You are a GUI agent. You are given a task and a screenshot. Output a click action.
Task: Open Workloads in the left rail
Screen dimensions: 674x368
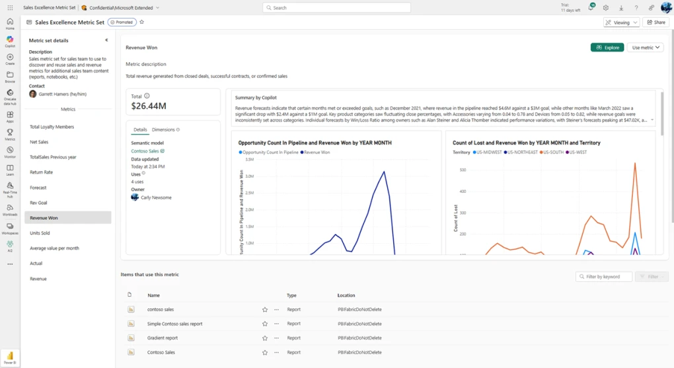(x=10, y=210)
